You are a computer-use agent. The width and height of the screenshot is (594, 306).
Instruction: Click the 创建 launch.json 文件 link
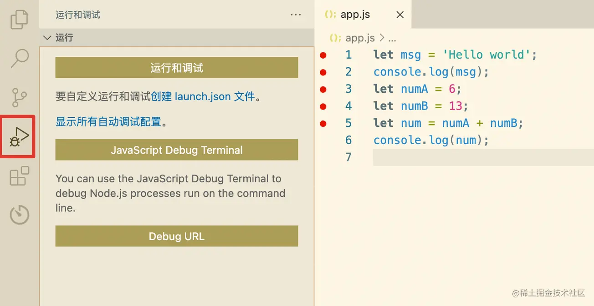pos(203,96)
